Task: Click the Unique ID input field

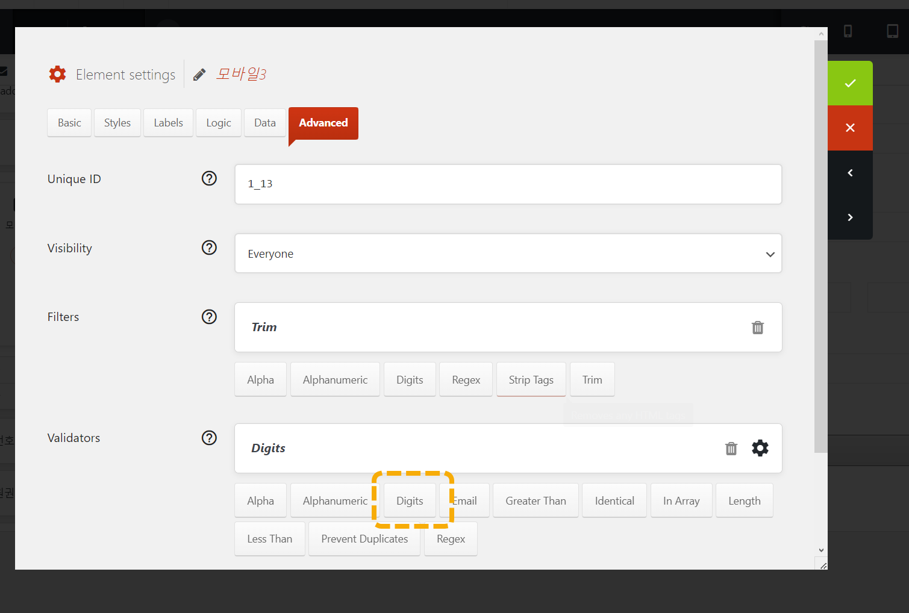Action: tap(508, 184)
